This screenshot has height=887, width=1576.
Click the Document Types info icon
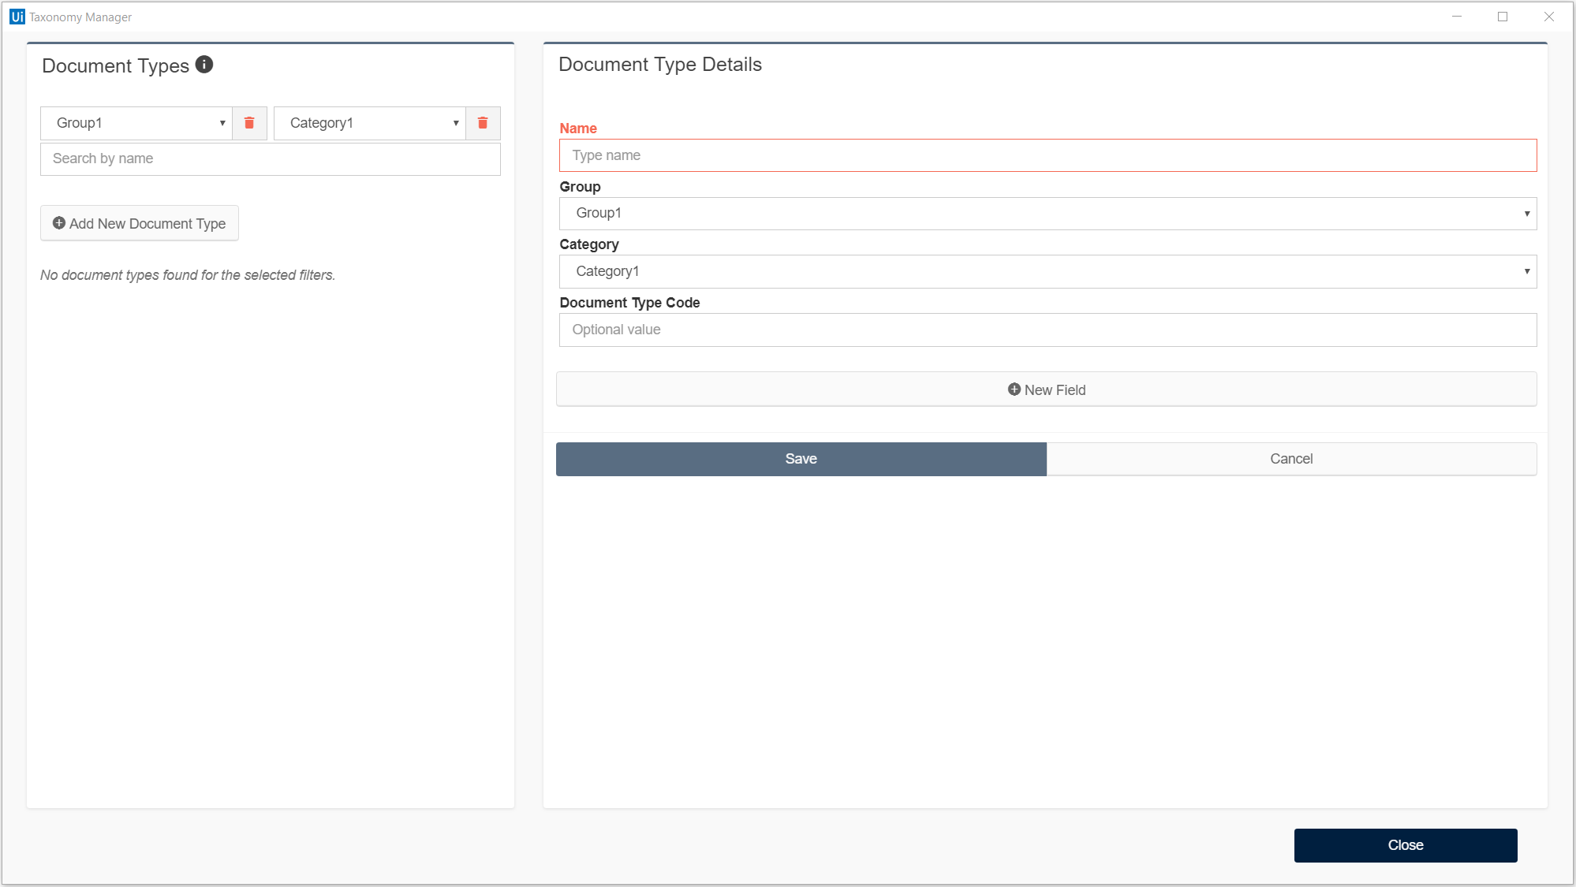(x=204, y=65)
